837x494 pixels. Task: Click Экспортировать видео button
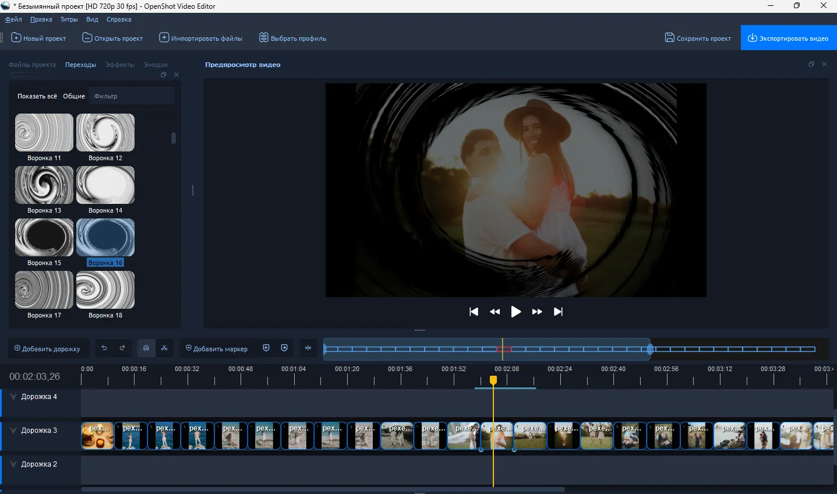point(789,38)
